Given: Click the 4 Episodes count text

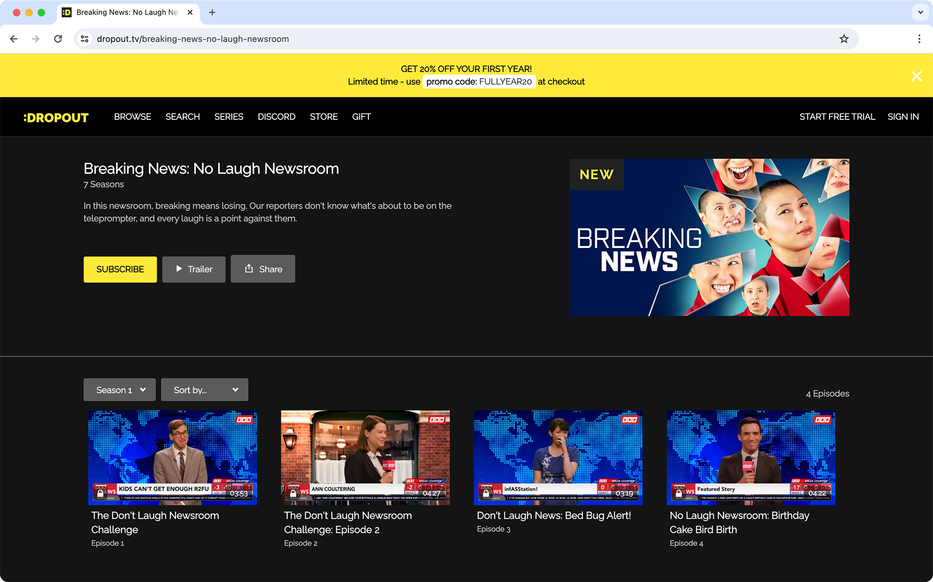Looking at the screenshot, I should [x=828, y=394].
